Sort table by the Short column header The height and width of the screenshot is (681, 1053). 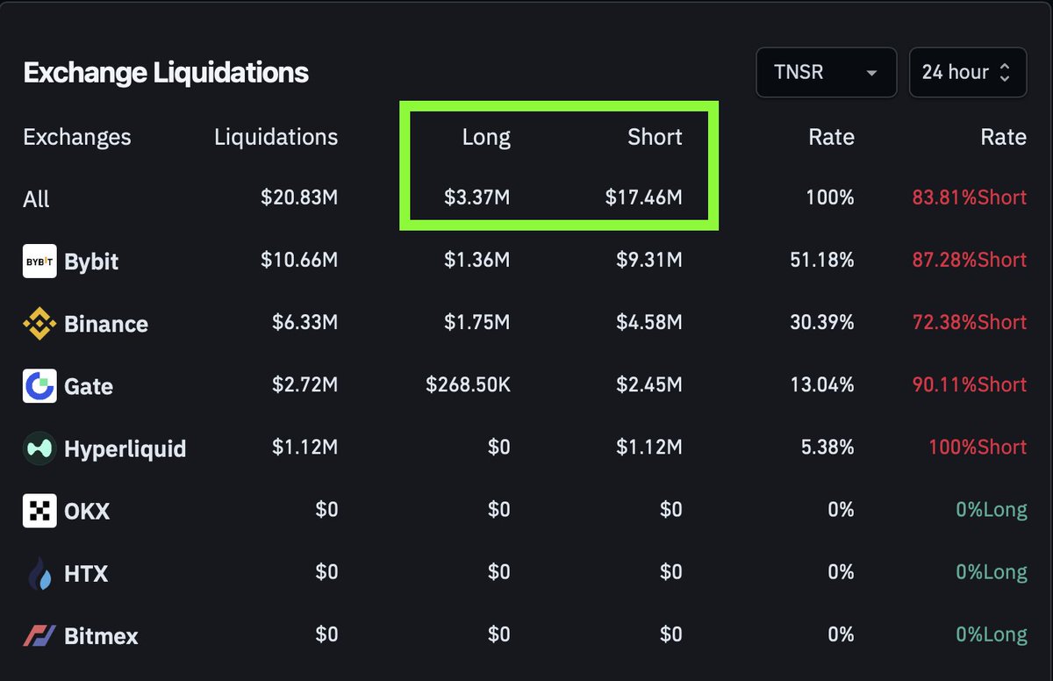click(x=655, y=137)
